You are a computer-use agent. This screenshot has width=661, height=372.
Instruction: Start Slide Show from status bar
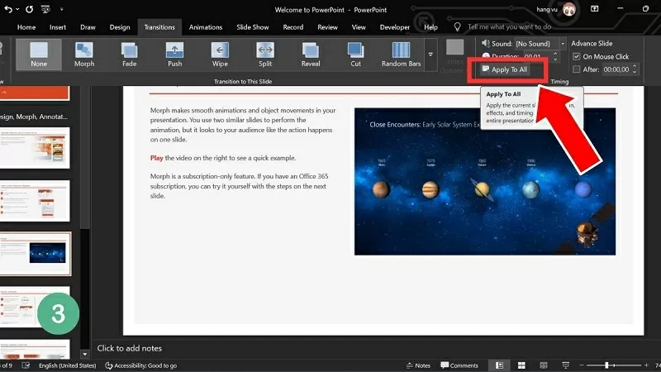(565, 365)
